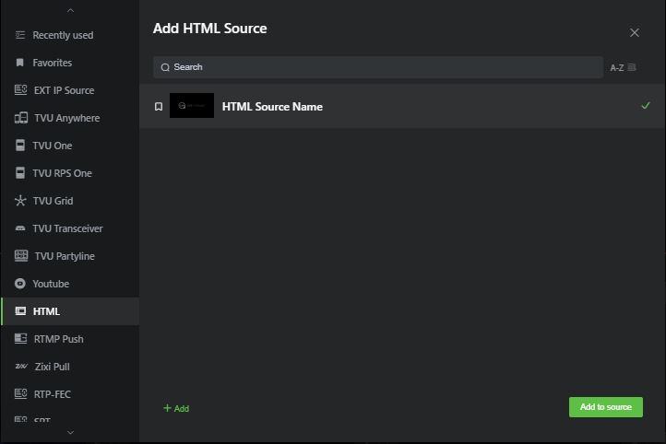The height and width of the screenshot is (444, 666).
Task: Close the Add HTML Source dialog
Action: [634, 32]
